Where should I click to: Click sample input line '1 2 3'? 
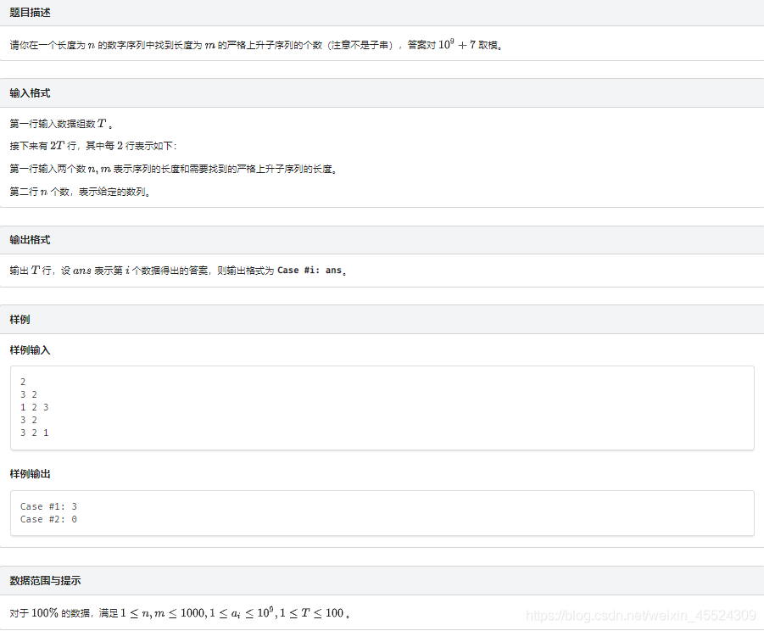[35, 407]
